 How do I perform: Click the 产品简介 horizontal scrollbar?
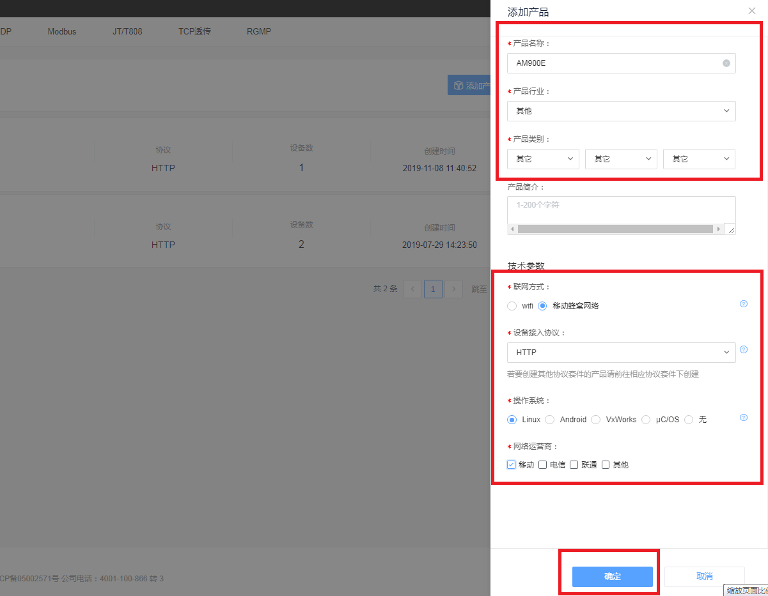pos(615,229)
